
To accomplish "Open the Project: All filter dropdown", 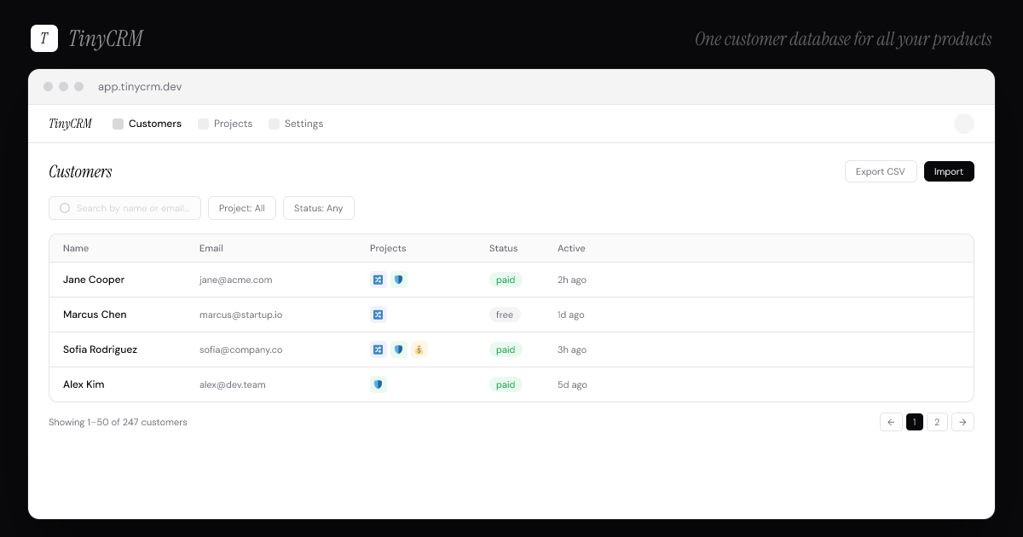I will [242, 208].
